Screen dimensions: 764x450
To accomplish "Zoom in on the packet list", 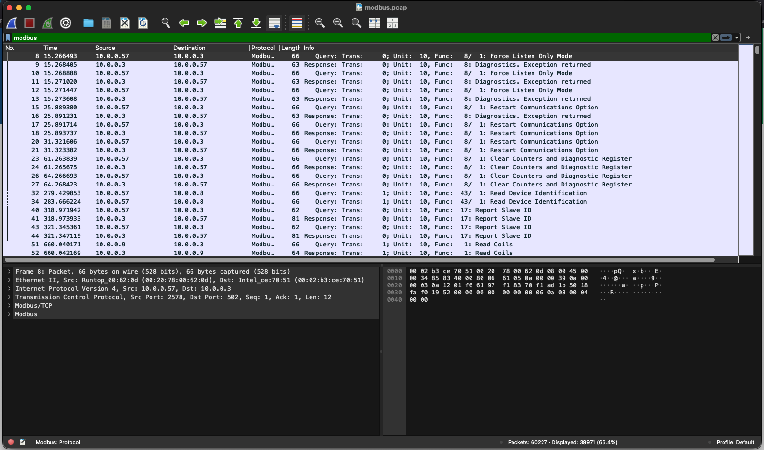I will point(320,22).
